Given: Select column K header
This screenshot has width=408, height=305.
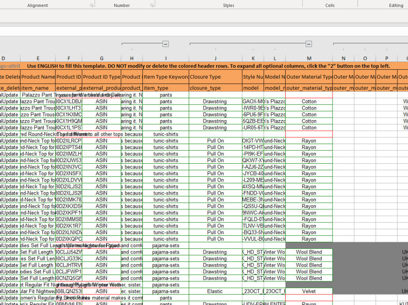Looking at the screenshot, I should [253, 59].
